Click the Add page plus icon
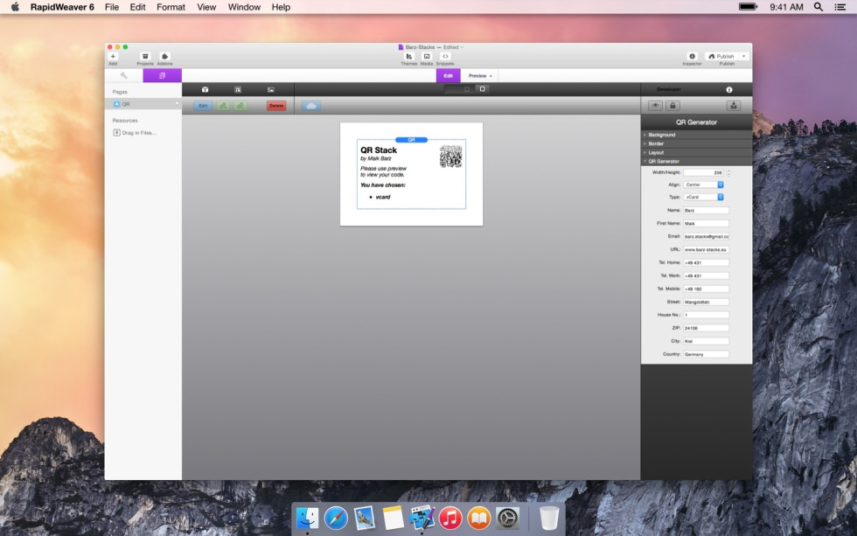Viewport: 857px width, 536px height. coord(113,56)
